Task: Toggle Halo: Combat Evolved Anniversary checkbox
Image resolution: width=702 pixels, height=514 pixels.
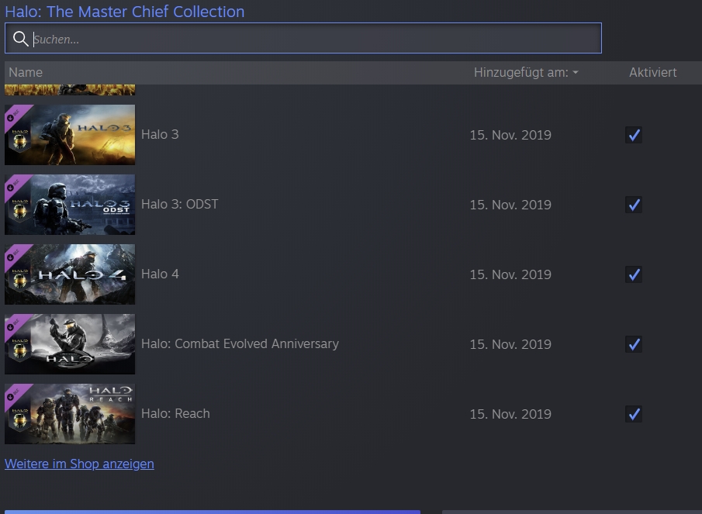Action: coord(634,344)
